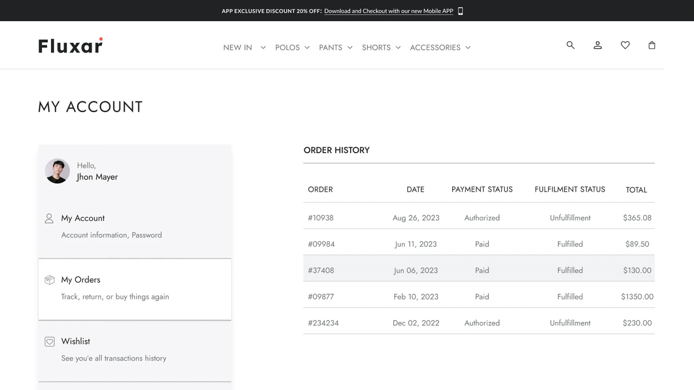Screen dimensions: 694x390
Task: Open order #10938
Action: tap(320, 218)
